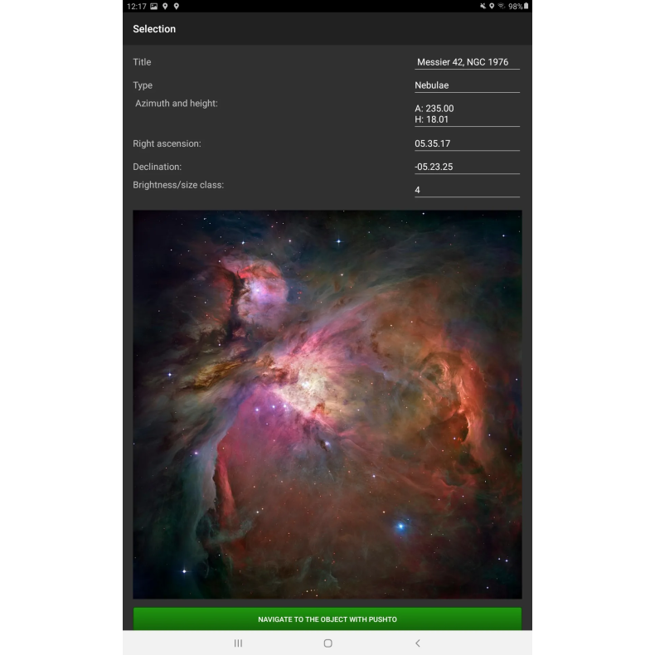This screenshot has height=655, width=655.
Task: Open the Orion Nebula image
Action: (x=327, y=404)
